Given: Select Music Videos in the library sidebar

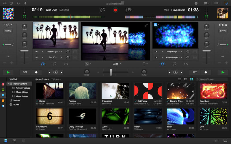Looking at the screenshot, I should tap(22, 92).
